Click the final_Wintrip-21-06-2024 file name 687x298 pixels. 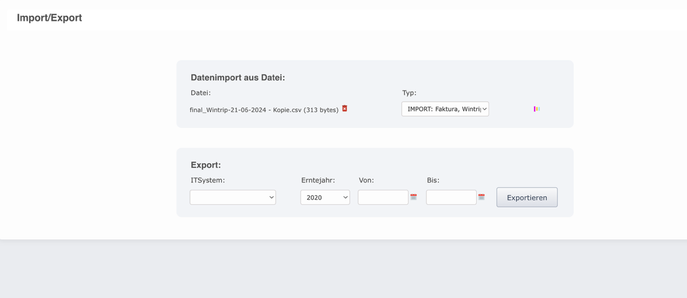click(264, 110)
